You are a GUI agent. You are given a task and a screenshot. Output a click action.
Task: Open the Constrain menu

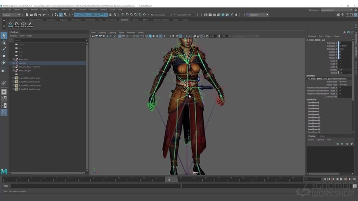[93, 10]
